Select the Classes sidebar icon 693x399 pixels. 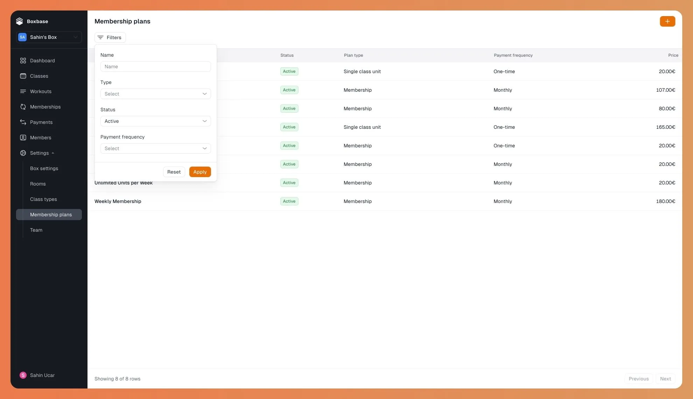pyautogui.click(x=23, y=76)
